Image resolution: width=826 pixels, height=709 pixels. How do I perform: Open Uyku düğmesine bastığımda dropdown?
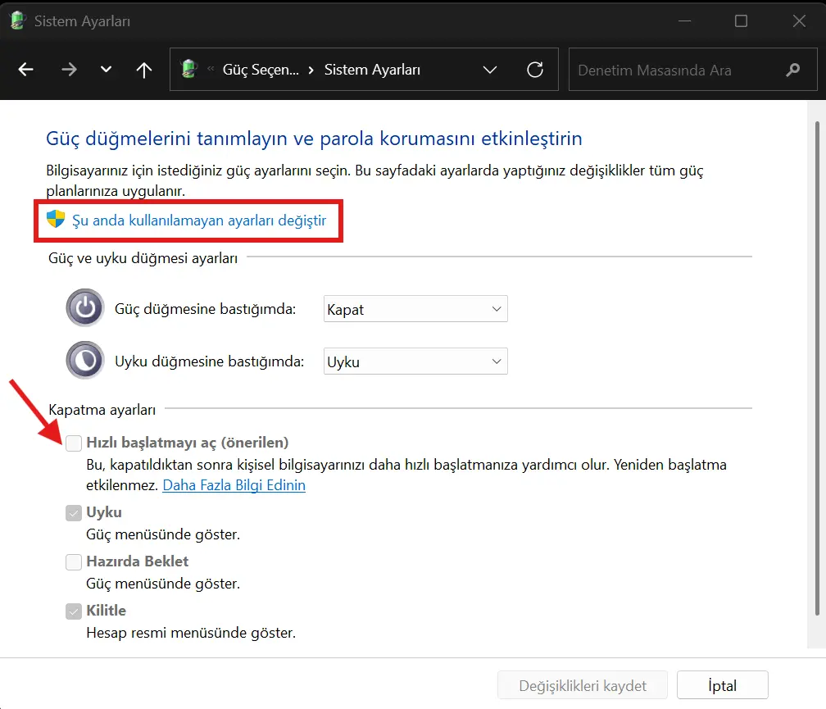click(x=415, y=361)
